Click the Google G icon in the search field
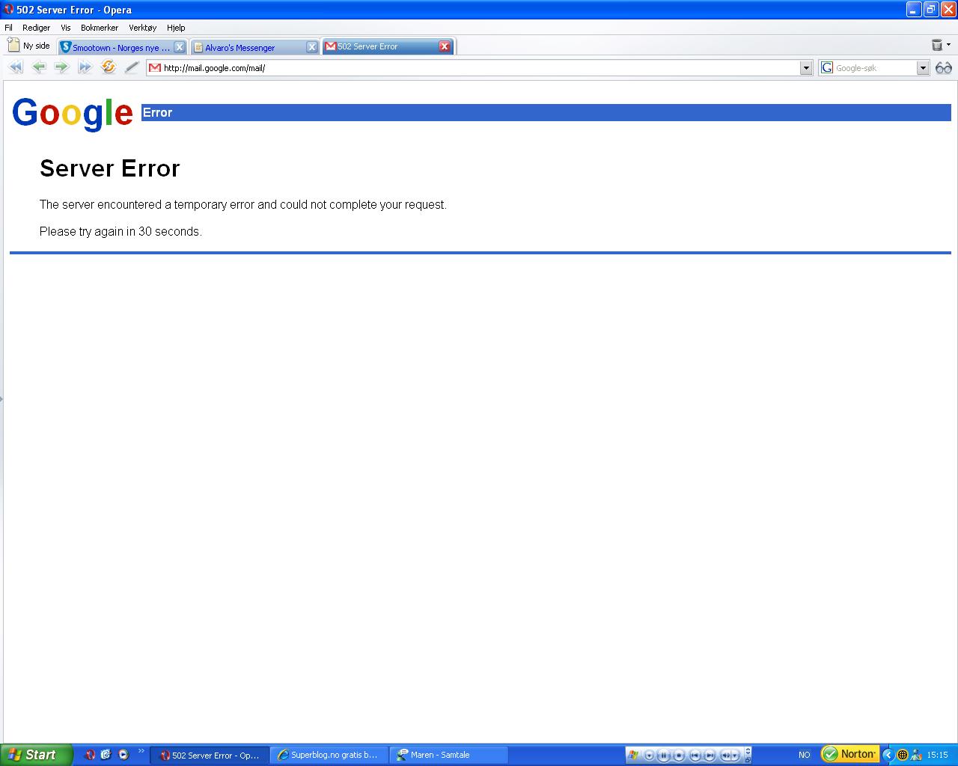Viewport: 958px width, 766px height. (827, 67)
